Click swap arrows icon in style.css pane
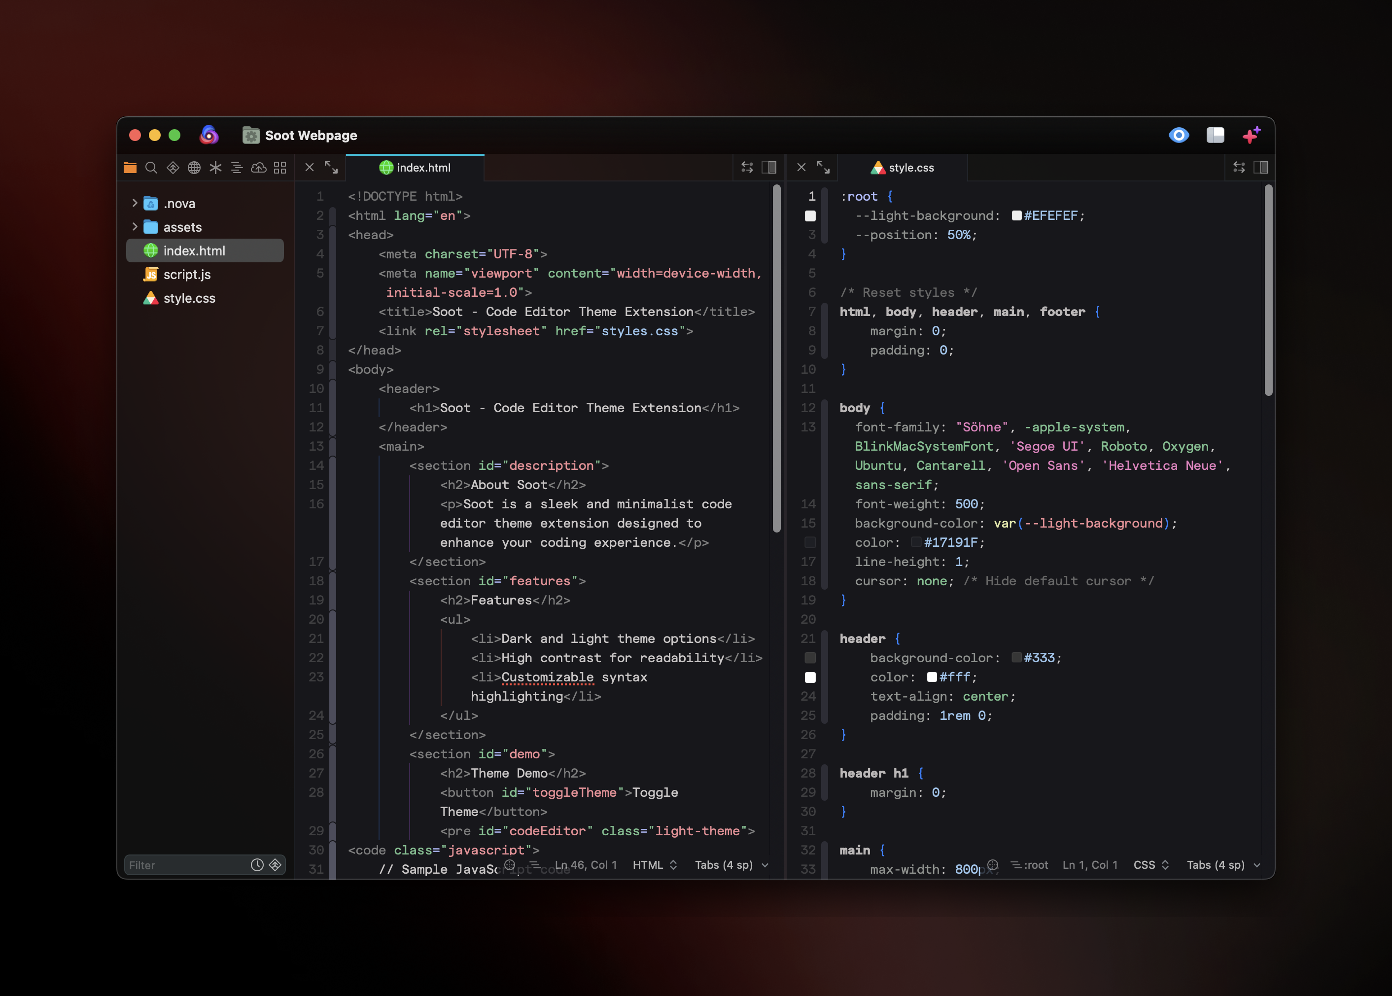The width and height of the screenshot is (1392, 996). (1239, 167)
